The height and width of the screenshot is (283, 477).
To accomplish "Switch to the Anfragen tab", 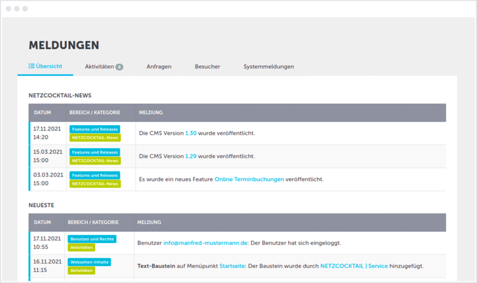I will [x=159, y=66].
